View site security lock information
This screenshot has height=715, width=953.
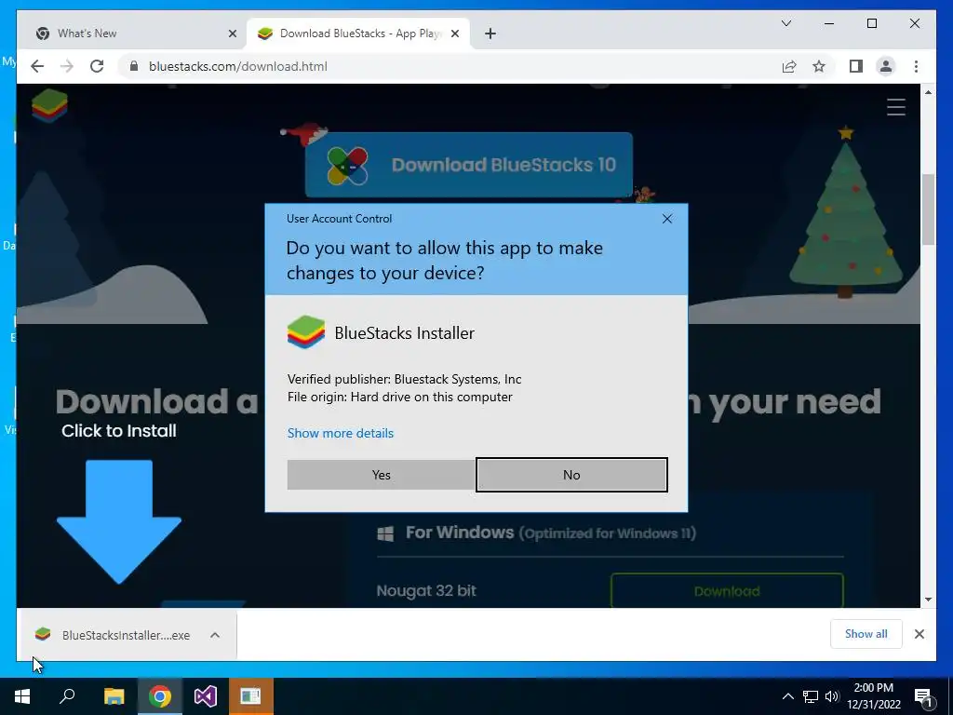(x=134, y=66)
